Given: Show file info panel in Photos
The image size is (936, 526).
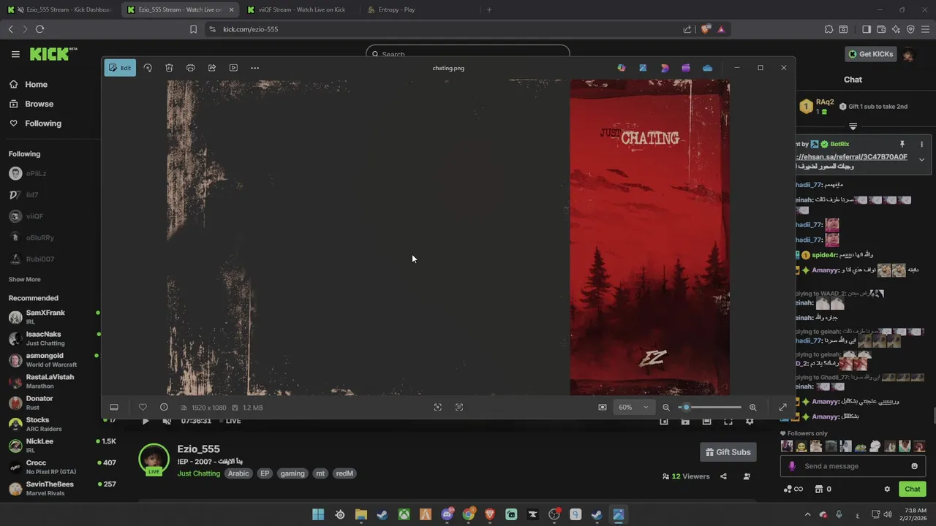Looking at the screenshot, I should [164, 408].
